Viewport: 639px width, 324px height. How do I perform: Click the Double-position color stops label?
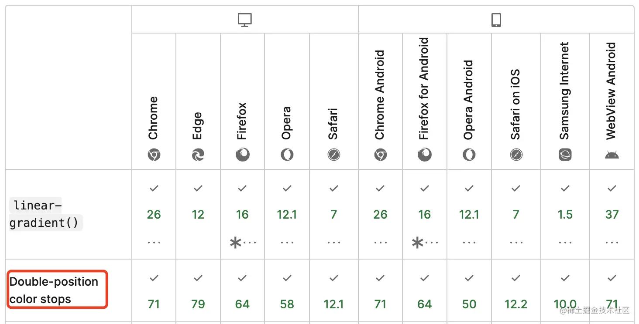click(x=54, y=290)
